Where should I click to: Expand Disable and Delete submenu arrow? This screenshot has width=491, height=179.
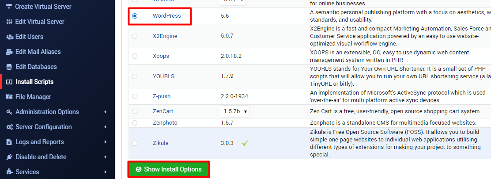(x=106, y=157)
